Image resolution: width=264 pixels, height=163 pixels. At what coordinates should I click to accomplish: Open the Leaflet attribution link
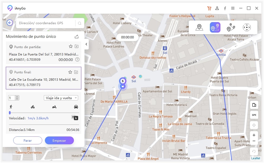[256, 158]
